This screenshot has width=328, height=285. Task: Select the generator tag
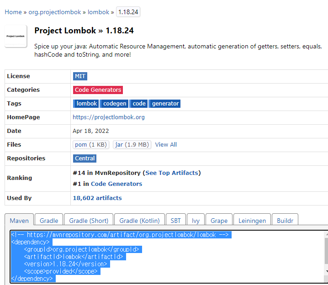(x=164, y=104)
